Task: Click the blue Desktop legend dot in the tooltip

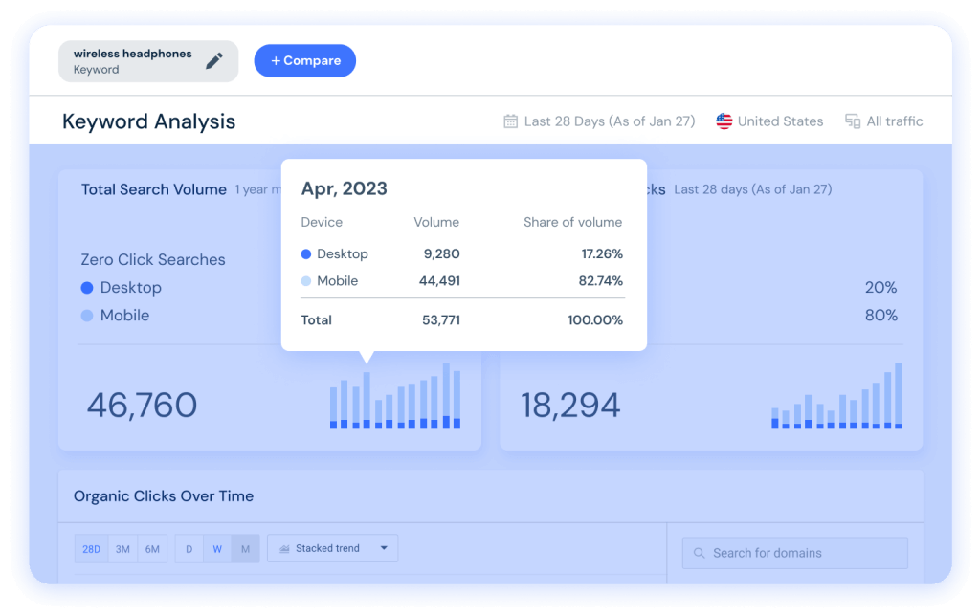Action: coord(305,254)
